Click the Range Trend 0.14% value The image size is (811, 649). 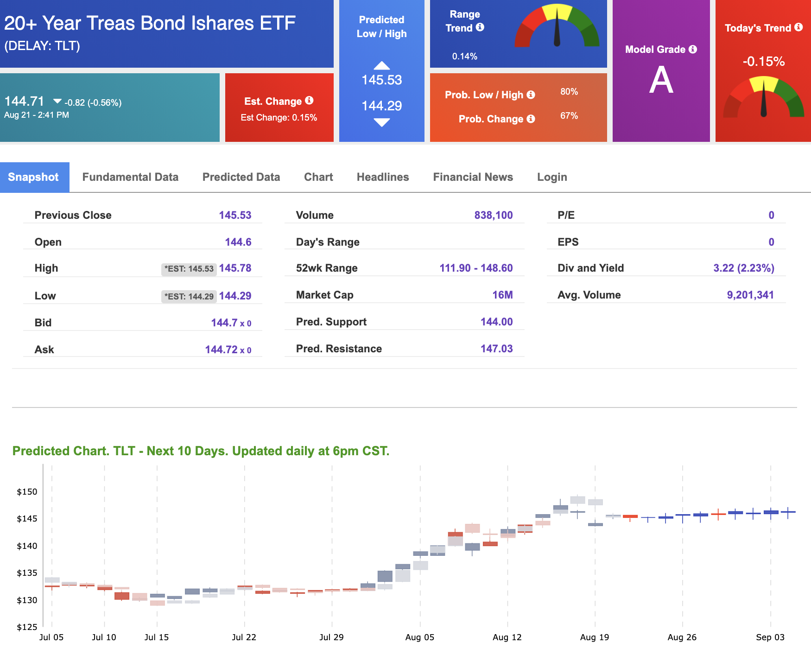tap(465, 57)
